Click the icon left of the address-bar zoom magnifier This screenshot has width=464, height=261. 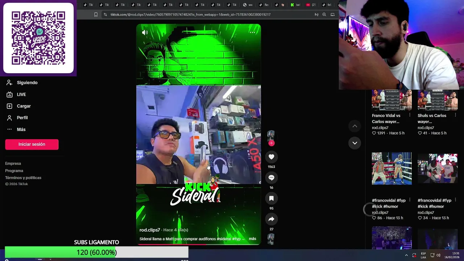[316, 14]
